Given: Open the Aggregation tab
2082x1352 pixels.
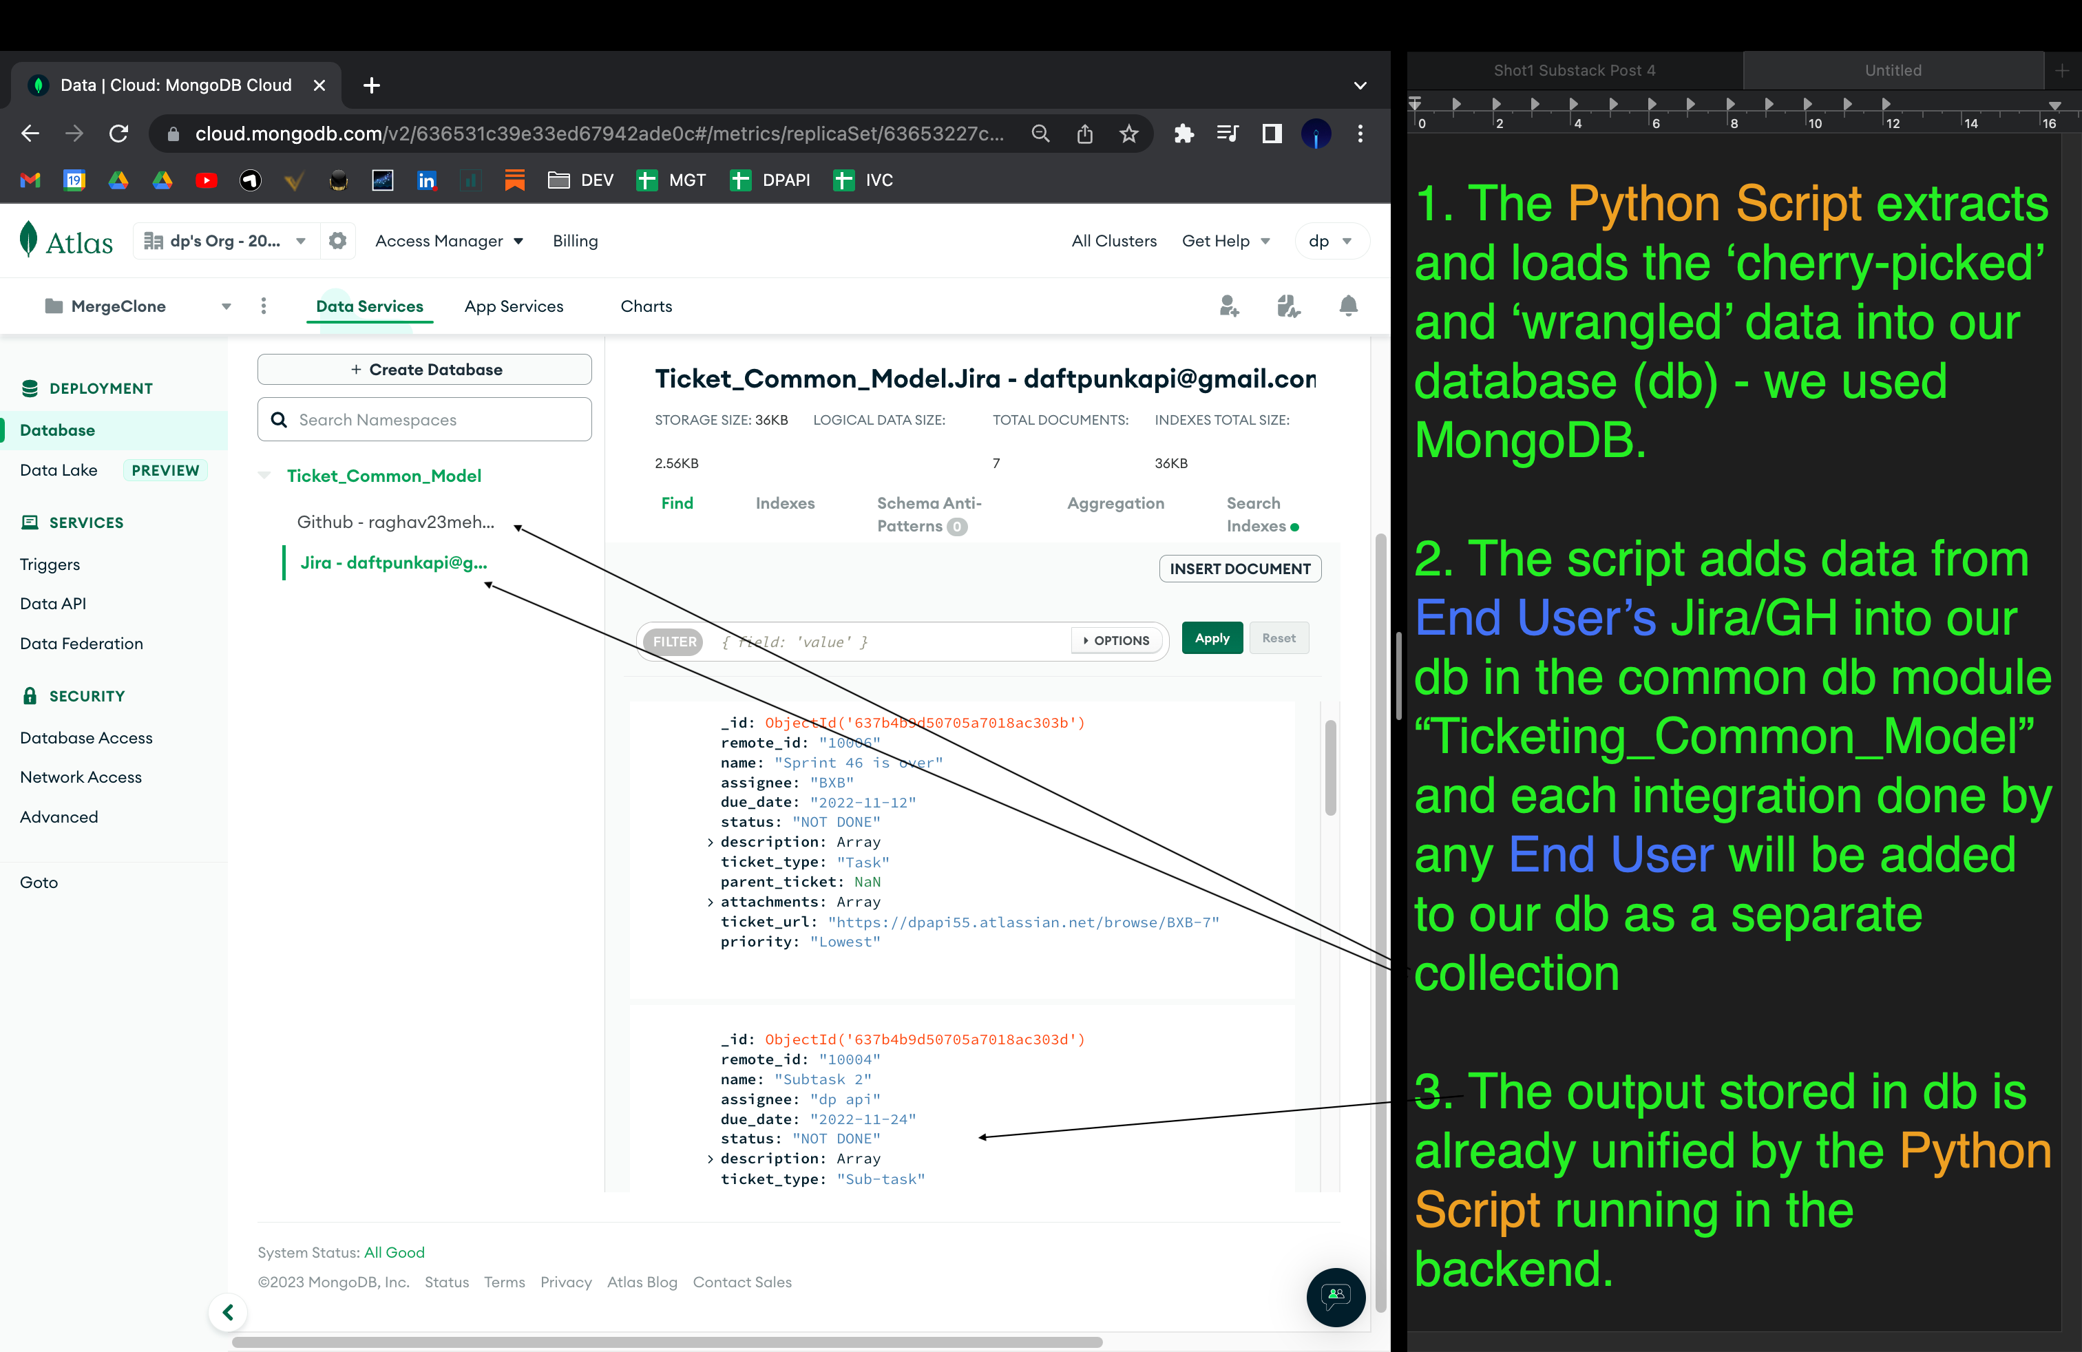Looking at the screenshot, I should [1115, 503].
